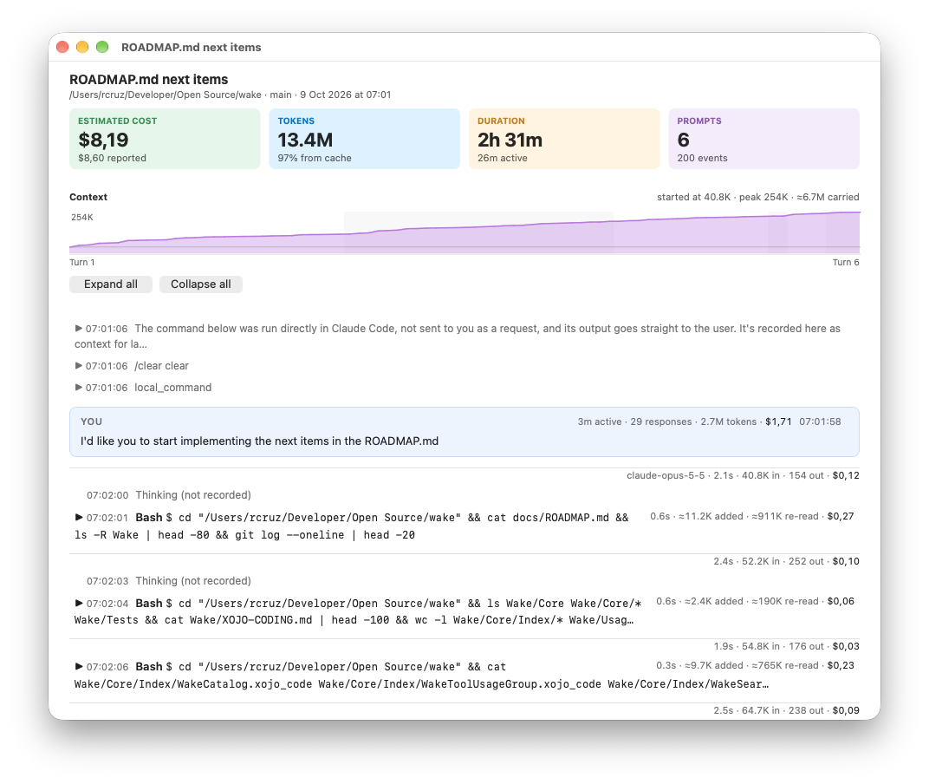
Task: Click the Collapse all button
Action: tap(201, 284)
